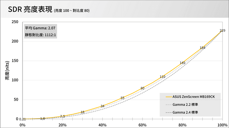The width and height of the screenshot is (229, 128).
Task: Click the 亮度(nits) vertical axis title
Action: coord(7,70)
